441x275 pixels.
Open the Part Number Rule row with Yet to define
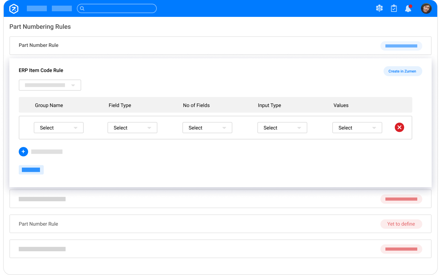click(x=220, y=224)
